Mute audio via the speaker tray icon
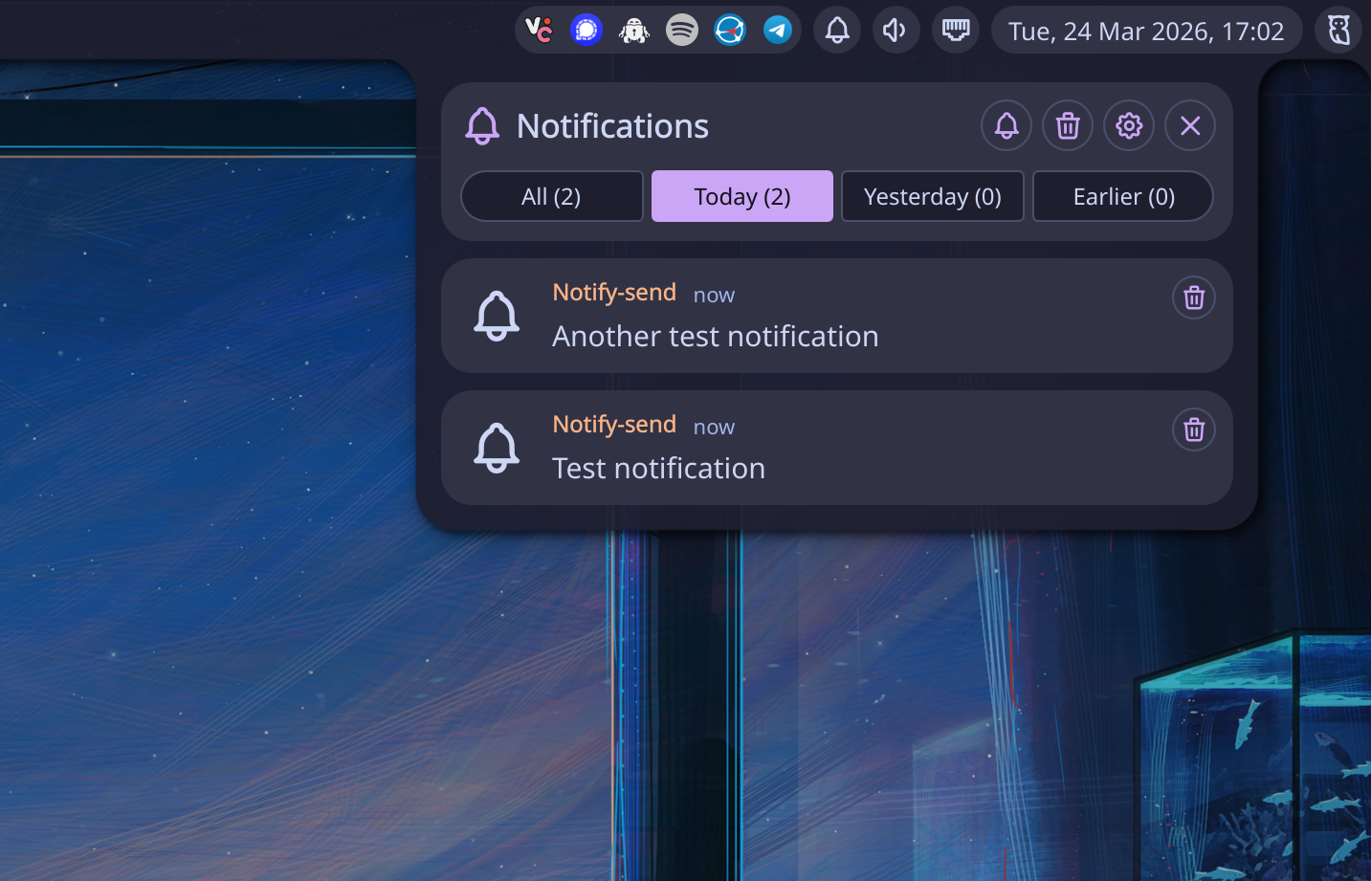The width and height of the screenshot is (1371, 881). click(896, 30)
